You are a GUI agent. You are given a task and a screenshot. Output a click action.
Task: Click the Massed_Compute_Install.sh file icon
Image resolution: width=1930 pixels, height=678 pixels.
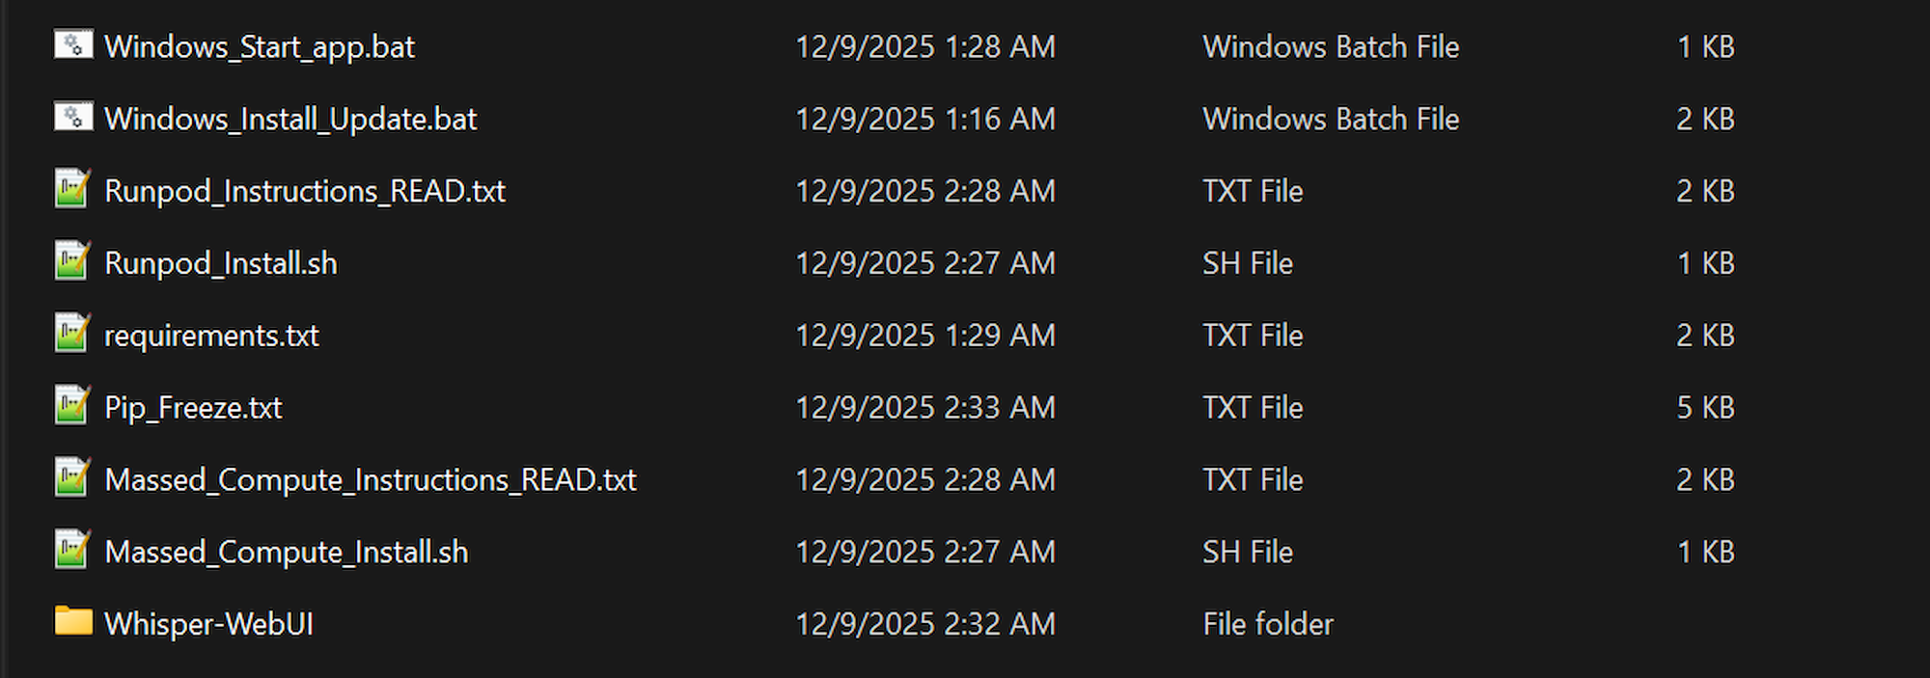click(x=73, y=552)
